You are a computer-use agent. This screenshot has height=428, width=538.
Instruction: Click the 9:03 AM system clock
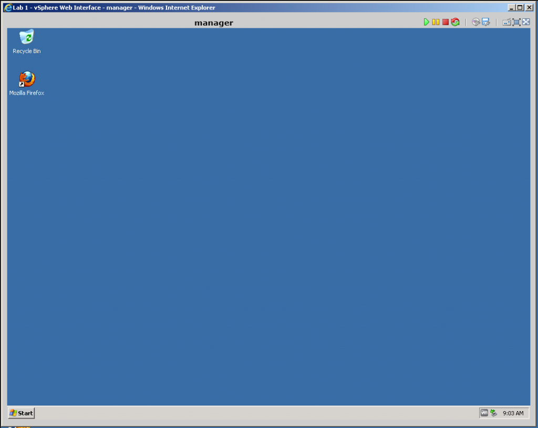513,413
